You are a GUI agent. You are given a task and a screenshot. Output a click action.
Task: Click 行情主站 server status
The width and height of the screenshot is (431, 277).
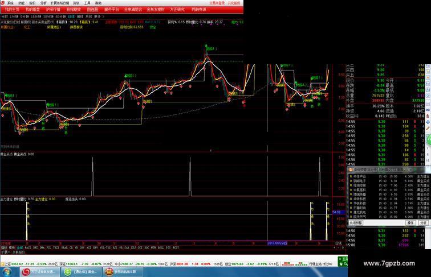click(x=320, y=264)
